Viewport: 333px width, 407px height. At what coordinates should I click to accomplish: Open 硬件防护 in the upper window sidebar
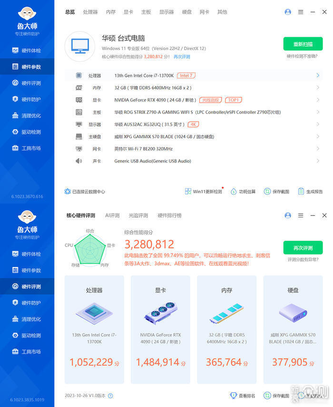(x=27, y=99)
